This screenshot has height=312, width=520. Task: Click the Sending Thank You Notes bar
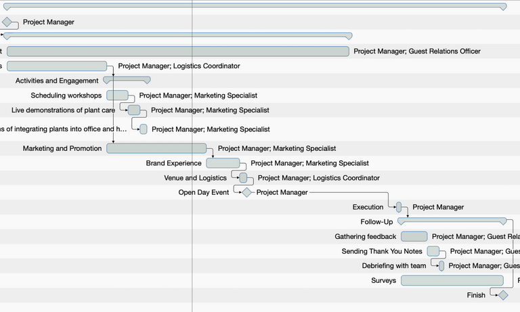[433, 251]
